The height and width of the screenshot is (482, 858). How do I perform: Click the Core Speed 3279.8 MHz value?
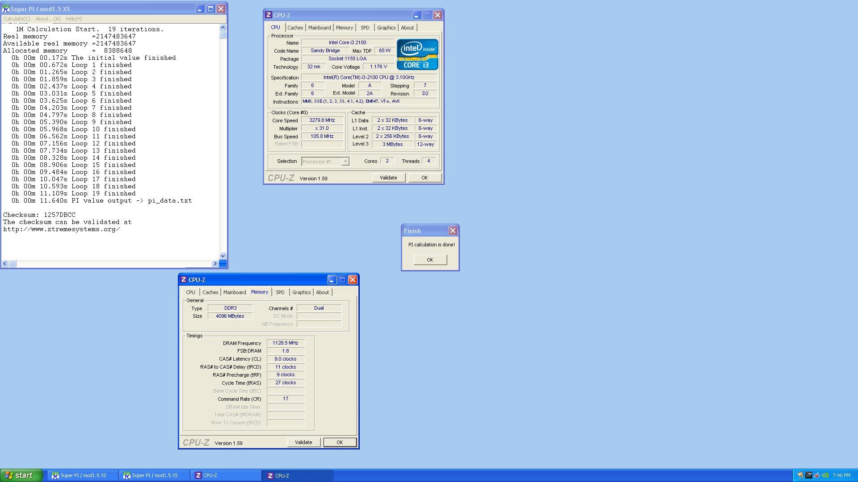click(x=322, y=120)
